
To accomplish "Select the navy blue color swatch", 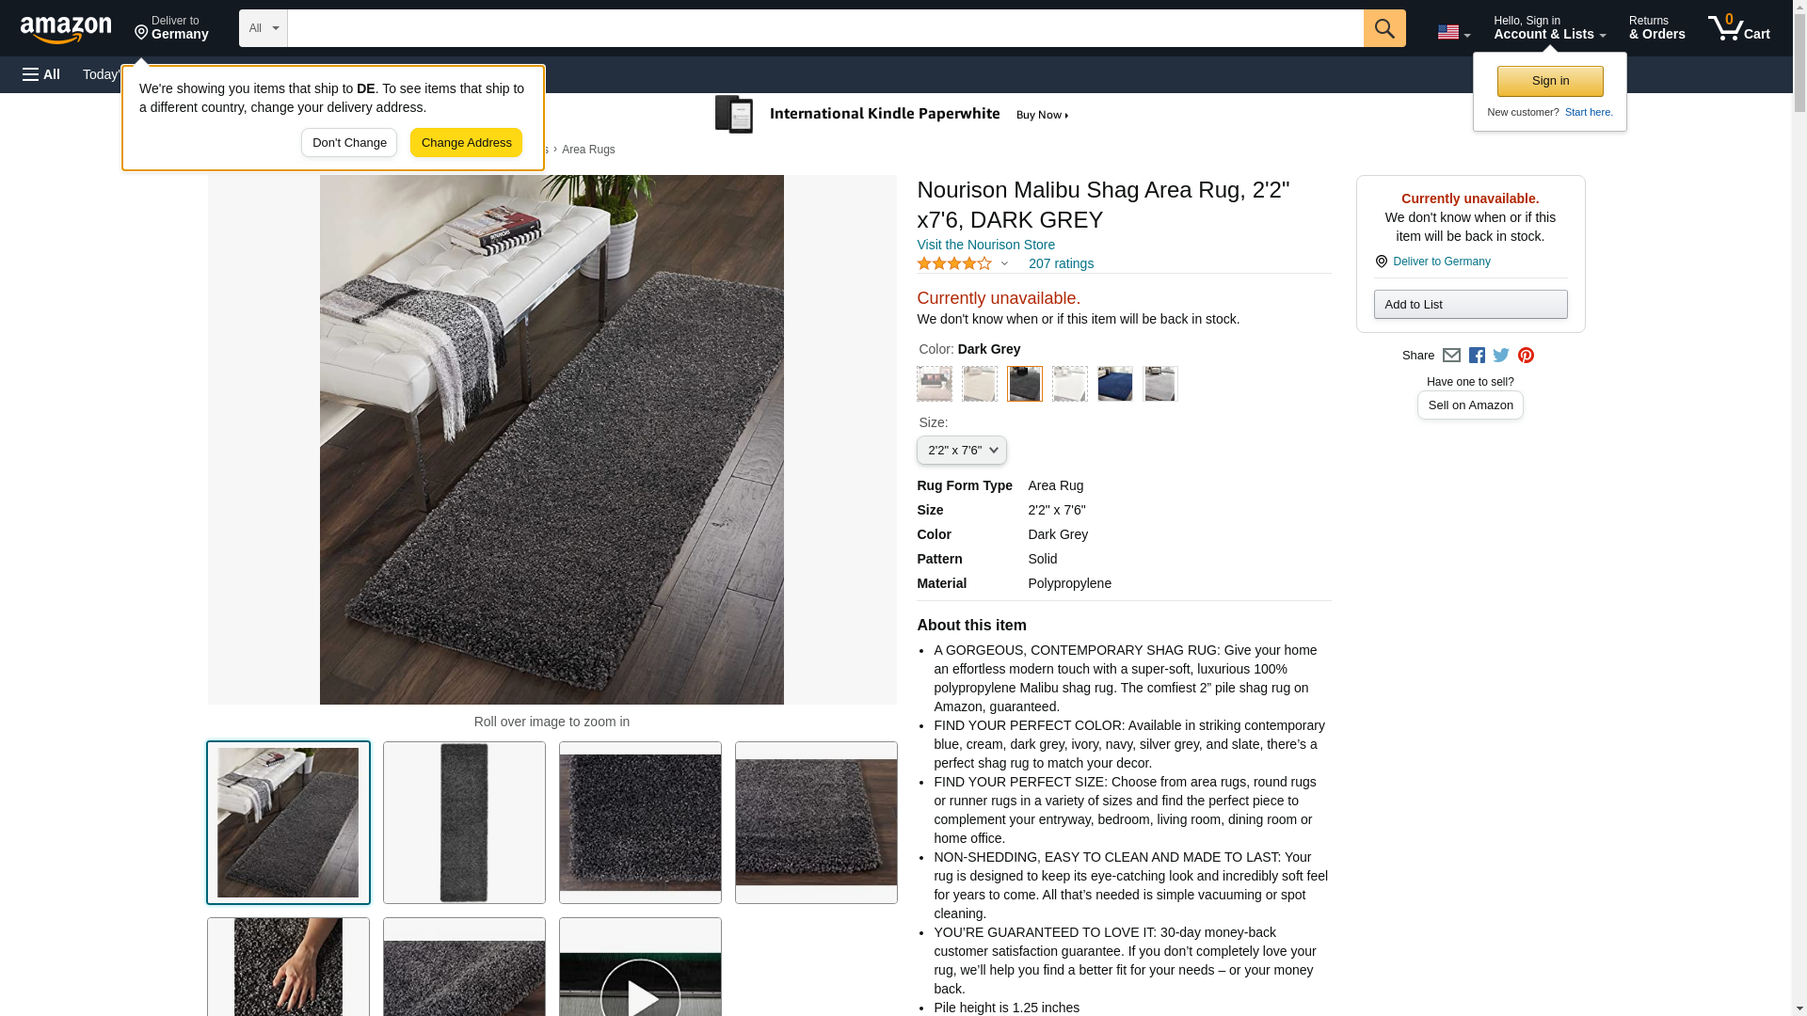I will [1114, 384].
